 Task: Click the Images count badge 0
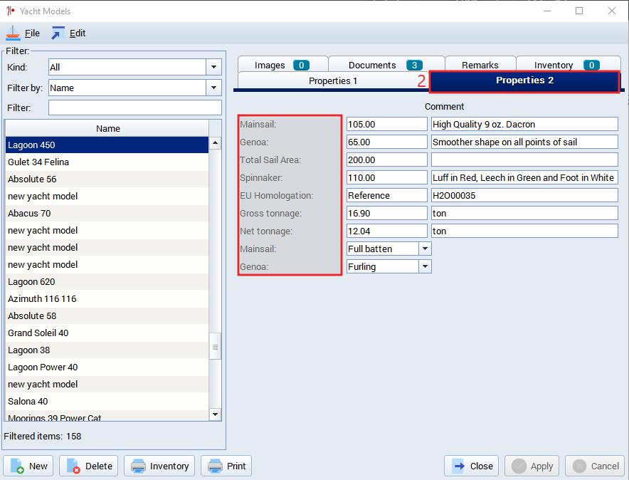(301, 65)
